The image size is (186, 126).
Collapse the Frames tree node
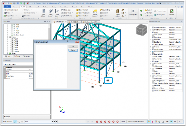(8, 37)
